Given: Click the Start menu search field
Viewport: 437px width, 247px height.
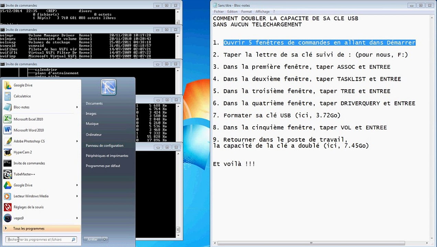Looking at the screenshot, I should pos(38,240).
